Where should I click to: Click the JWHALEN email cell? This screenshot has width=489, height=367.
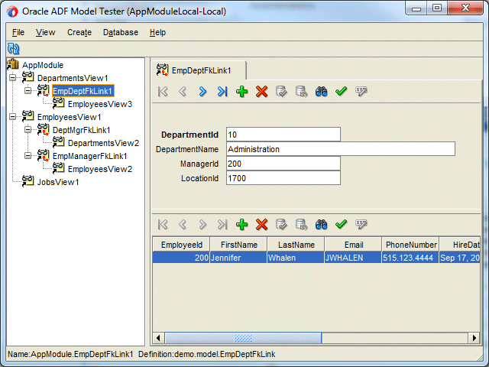point(353,258)
